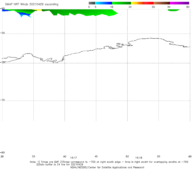Screen dimensions: 192x169
Task: Click the swath time label "16:18"
Action: coord(139,158)
